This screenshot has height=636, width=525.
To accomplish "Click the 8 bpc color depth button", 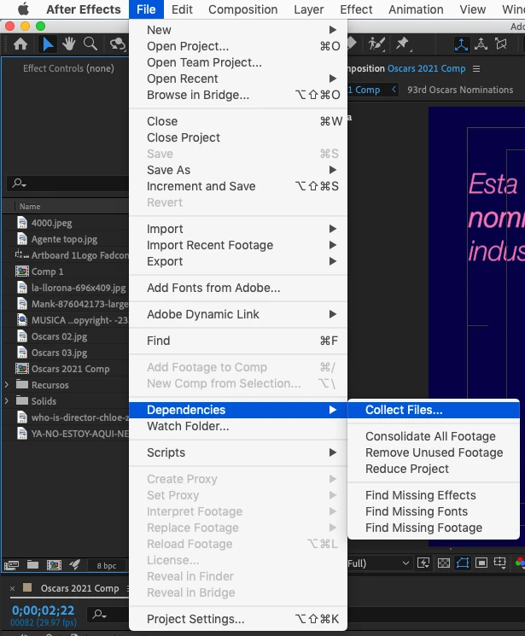I will pyautogui.click(x=107, y=565).
